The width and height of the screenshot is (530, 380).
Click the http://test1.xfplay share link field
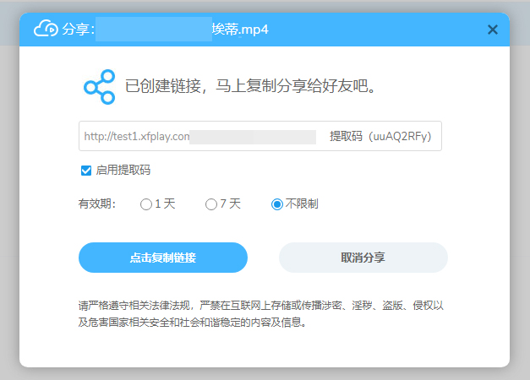[260, 136]
